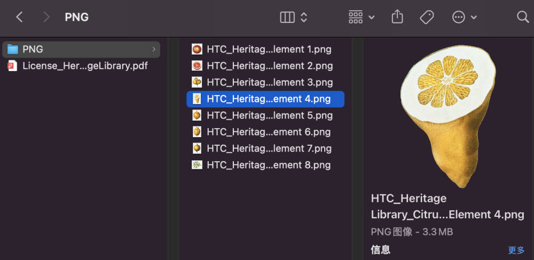
Task: Click the tag icon to edit tags
Action: (427, 17)
